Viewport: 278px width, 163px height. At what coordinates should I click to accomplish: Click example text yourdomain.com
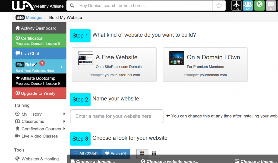pos(213,75)
